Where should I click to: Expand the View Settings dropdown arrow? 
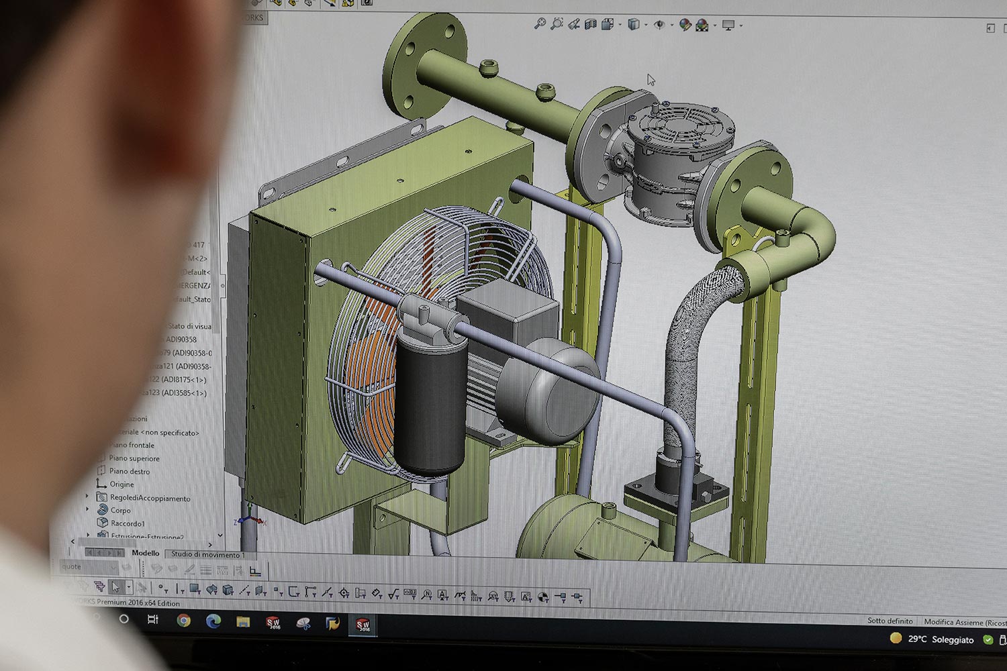741,25
